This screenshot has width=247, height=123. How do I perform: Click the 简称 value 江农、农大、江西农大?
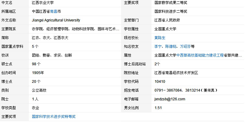coord(50,38)
